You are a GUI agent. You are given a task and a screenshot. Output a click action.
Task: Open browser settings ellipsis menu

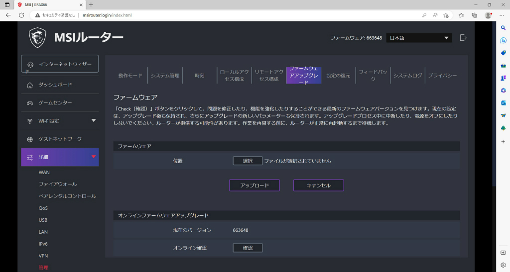pyautogui.click(x=502, y=15)
